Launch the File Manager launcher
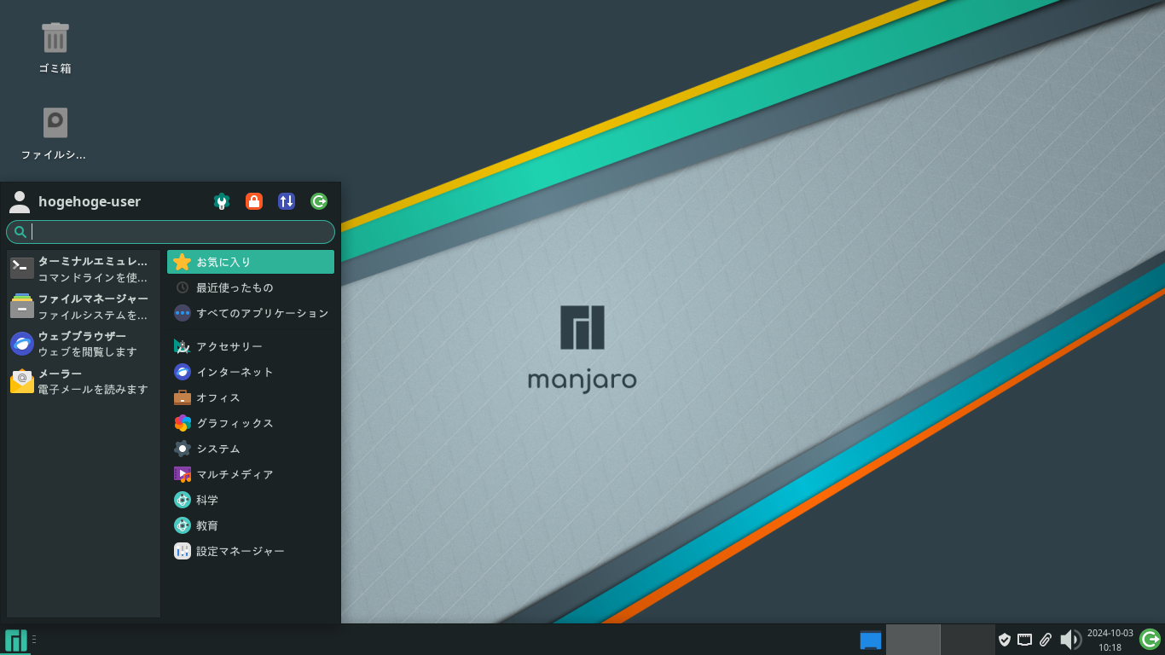 coord(81,305)
